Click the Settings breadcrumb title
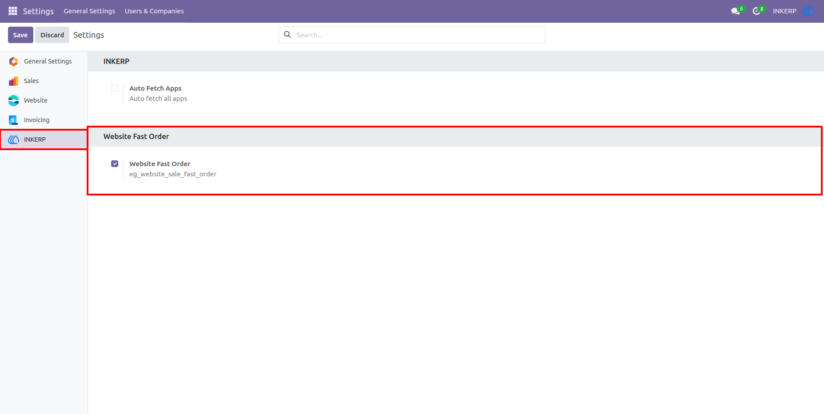The image size is (824, 414). tap(89, 35)
